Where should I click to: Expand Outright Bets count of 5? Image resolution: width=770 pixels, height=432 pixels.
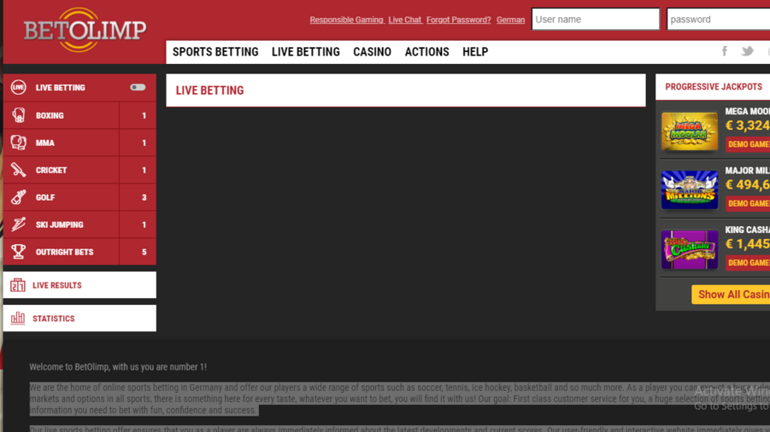pos(144,252)
